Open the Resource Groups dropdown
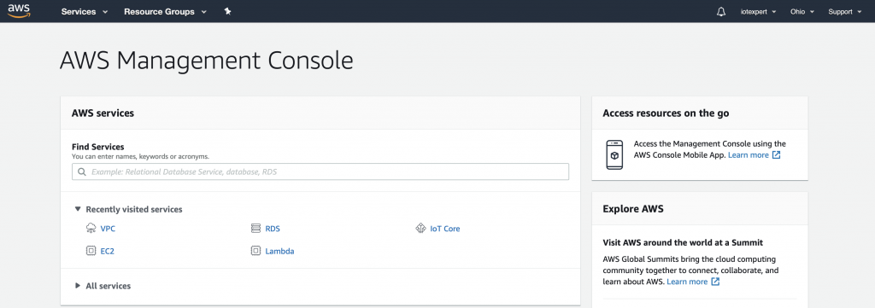 165,12
